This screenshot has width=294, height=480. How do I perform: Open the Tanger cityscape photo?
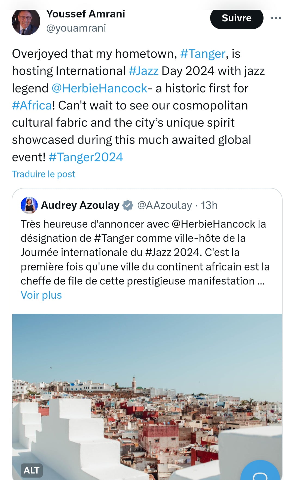(147, 395)
